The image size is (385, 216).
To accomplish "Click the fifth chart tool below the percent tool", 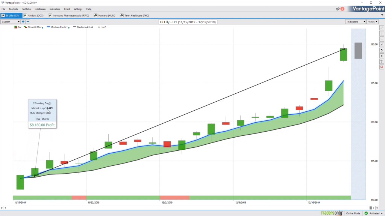I will click(382, 50).
